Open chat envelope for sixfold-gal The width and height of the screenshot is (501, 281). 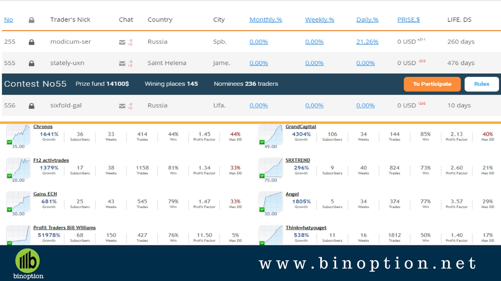122,106
